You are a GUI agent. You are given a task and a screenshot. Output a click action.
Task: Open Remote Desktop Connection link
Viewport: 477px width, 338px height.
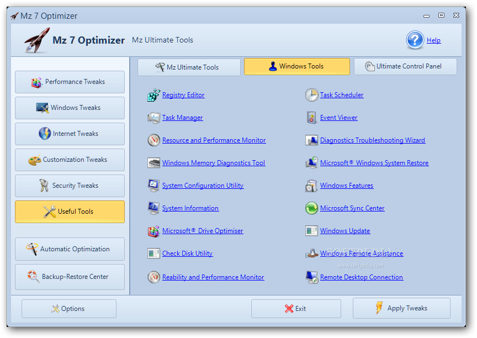(362, 277)
